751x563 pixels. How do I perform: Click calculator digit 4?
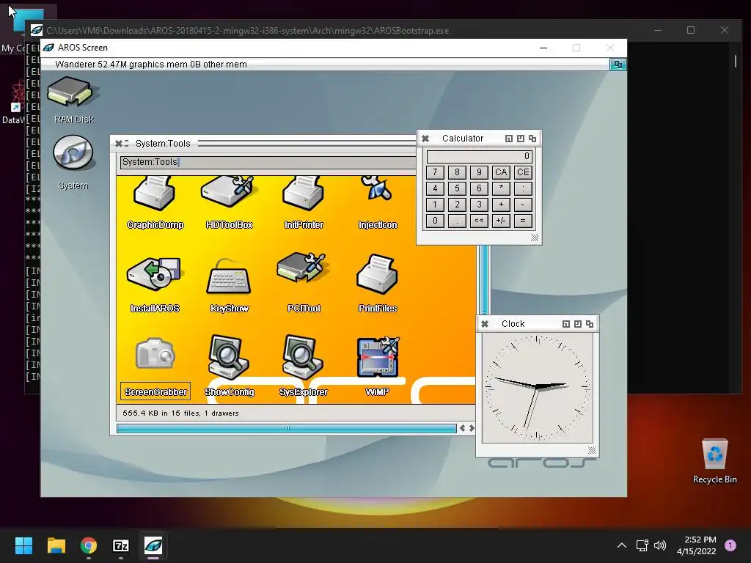[x=435, y=188]
